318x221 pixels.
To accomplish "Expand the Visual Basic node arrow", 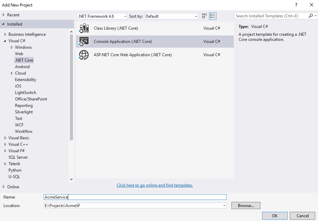I will coord(5,138).
